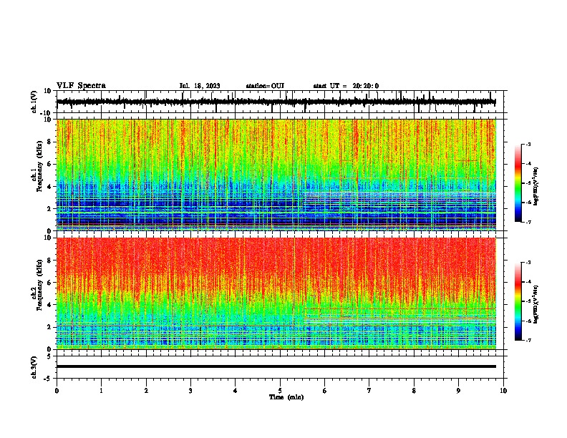Click time axis tick label 5
This screenshot has height=438, width=567.
coord(280,391)
